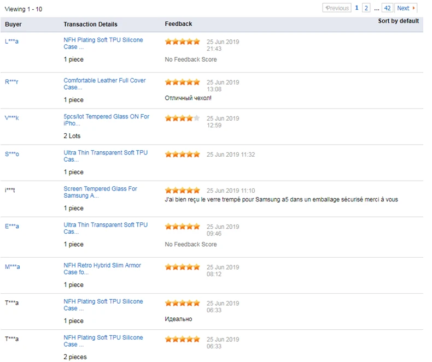
Task: Go to page 2 of feedback
Action: (366, 8)
